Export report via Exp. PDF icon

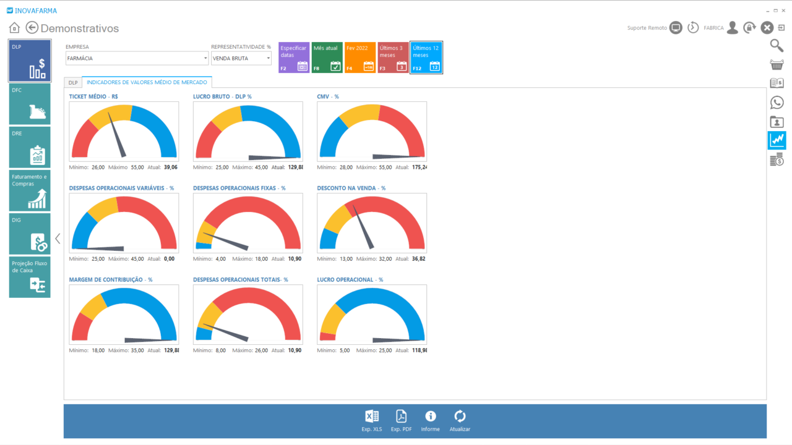point(401,420)
